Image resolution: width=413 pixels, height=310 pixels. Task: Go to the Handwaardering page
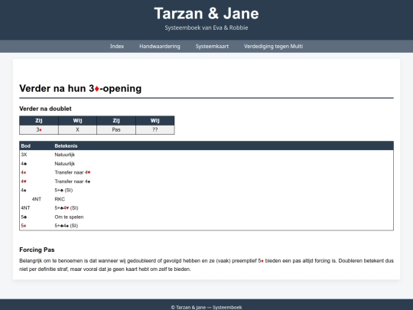[x=160, y=47]
